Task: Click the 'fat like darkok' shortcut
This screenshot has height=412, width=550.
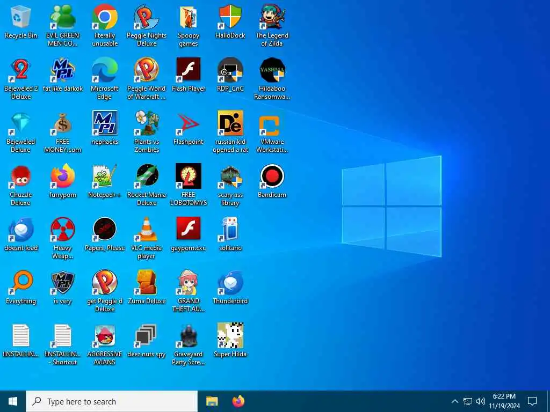Action: coord(62,70)
